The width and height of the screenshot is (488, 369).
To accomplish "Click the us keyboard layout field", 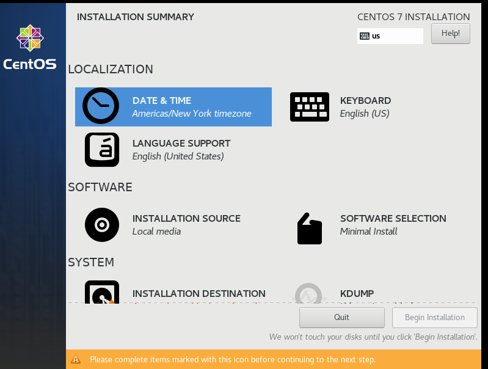I will click(x=390, y=36).
